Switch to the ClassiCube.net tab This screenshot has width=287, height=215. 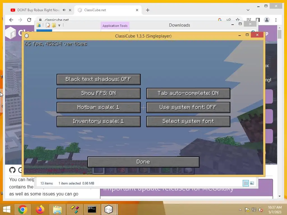[108, 10]
